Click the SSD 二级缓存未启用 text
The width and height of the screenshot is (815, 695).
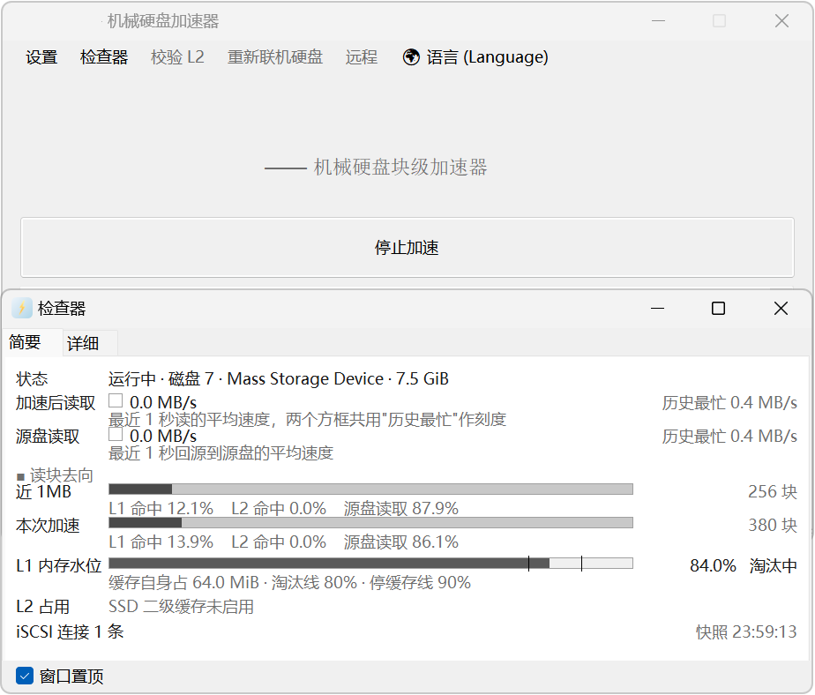pyautogui.click(x=181, y=607)
